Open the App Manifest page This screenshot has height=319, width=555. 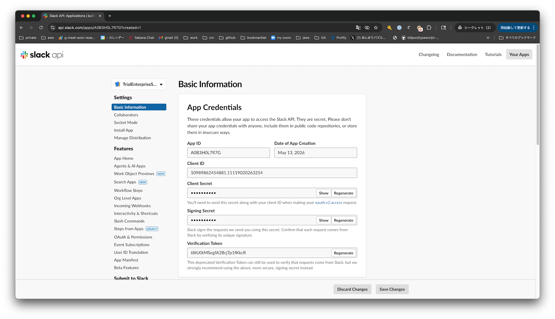(126, 260)
